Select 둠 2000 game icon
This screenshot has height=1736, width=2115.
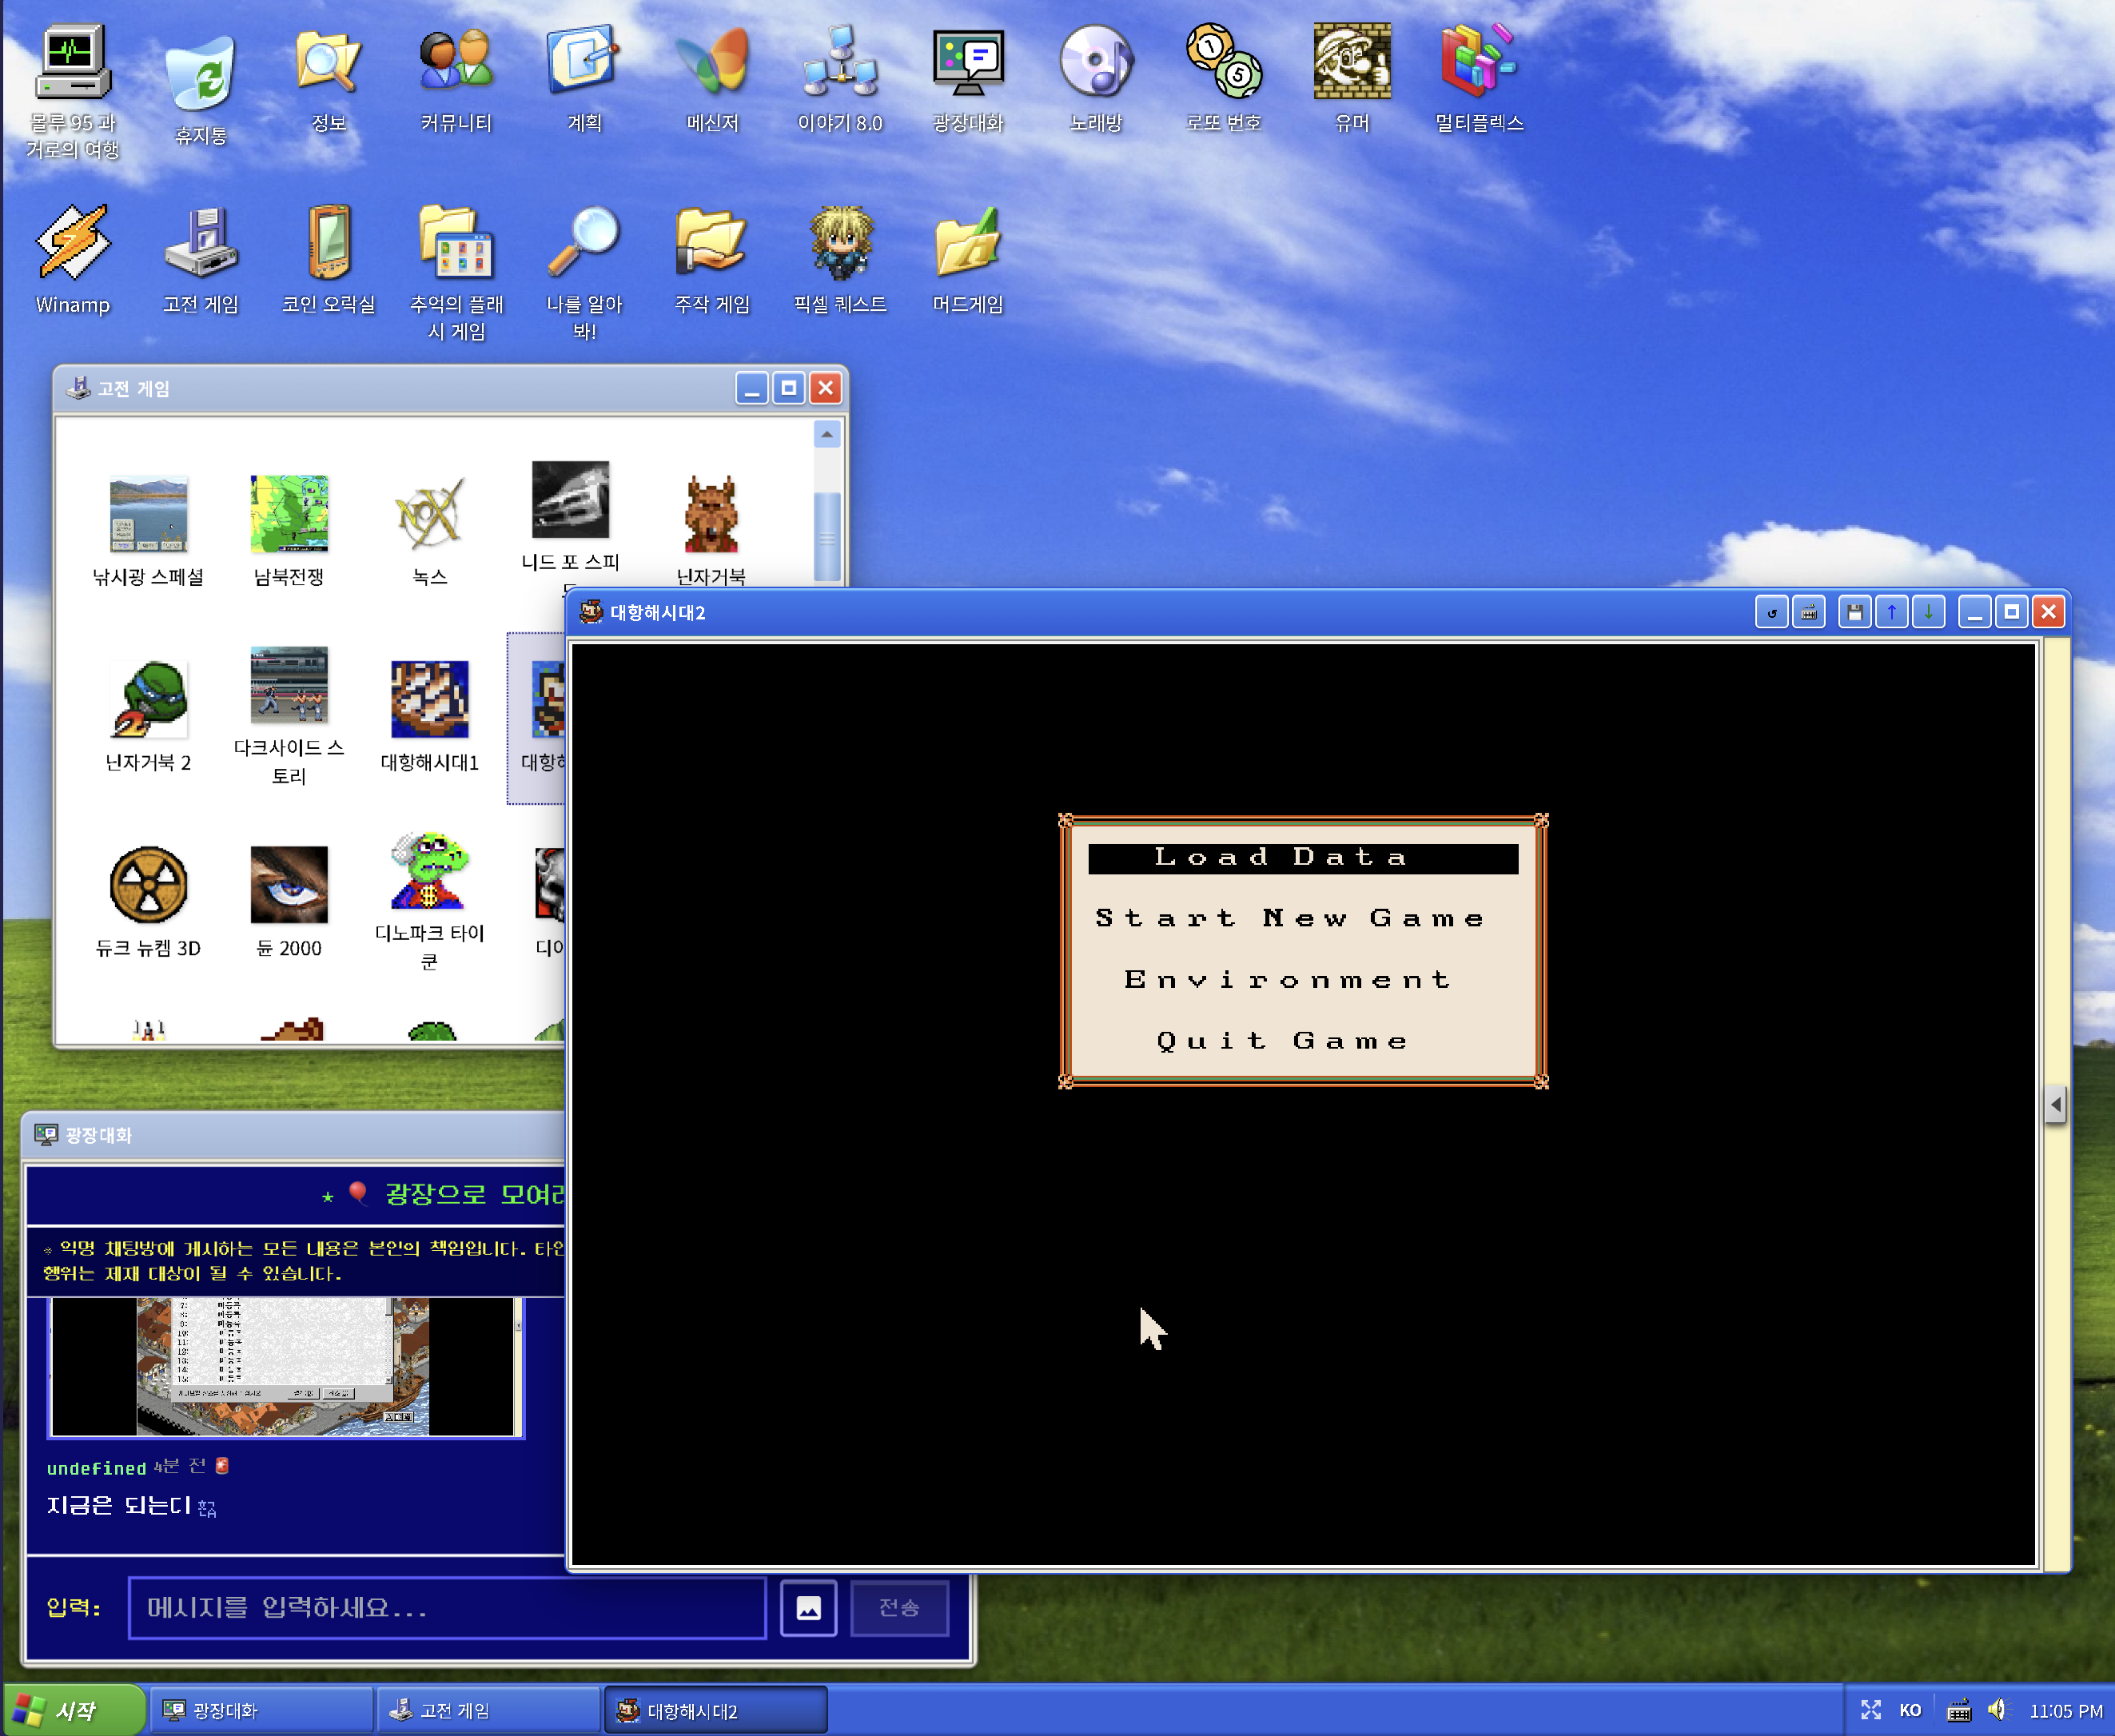coord(289,903)
